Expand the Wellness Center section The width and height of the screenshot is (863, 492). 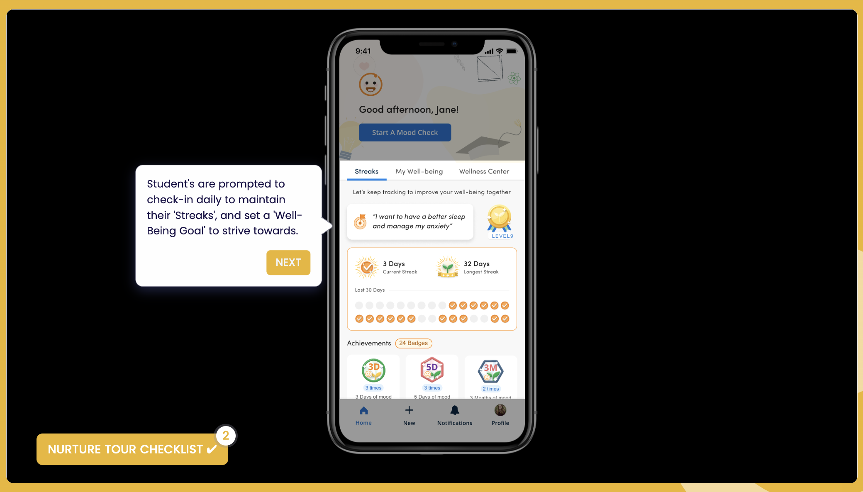coord(483,171)
